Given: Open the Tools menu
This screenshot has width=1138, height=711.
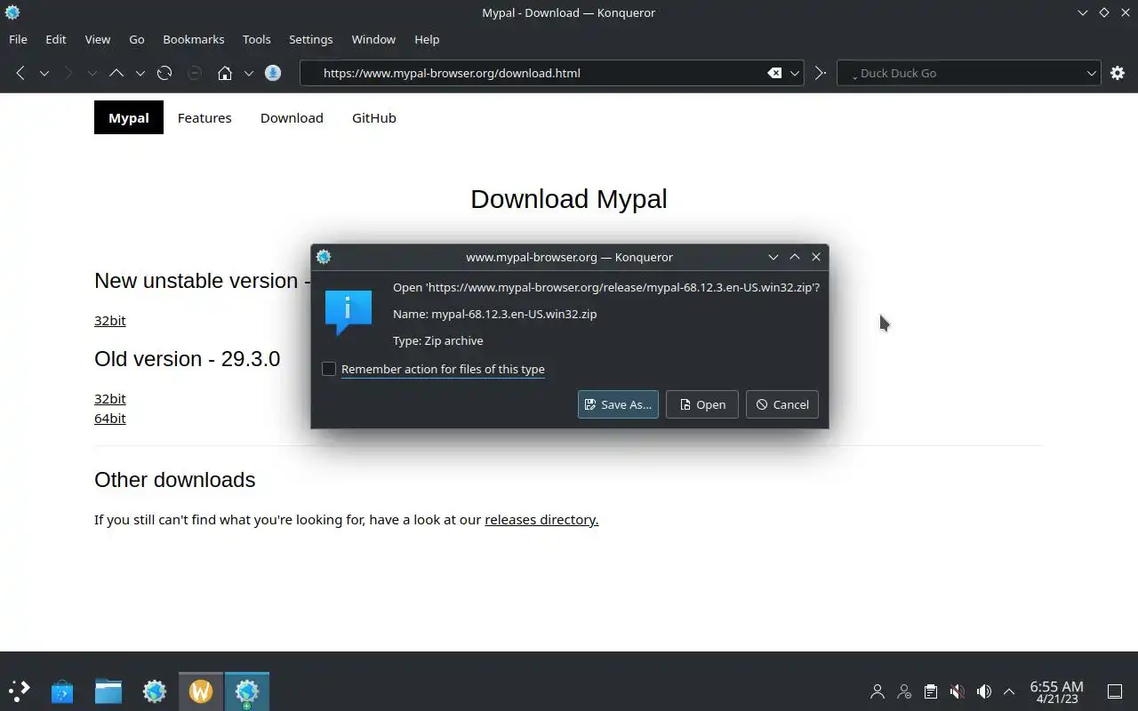Looking at the screenshot, I should click(257, 39).
